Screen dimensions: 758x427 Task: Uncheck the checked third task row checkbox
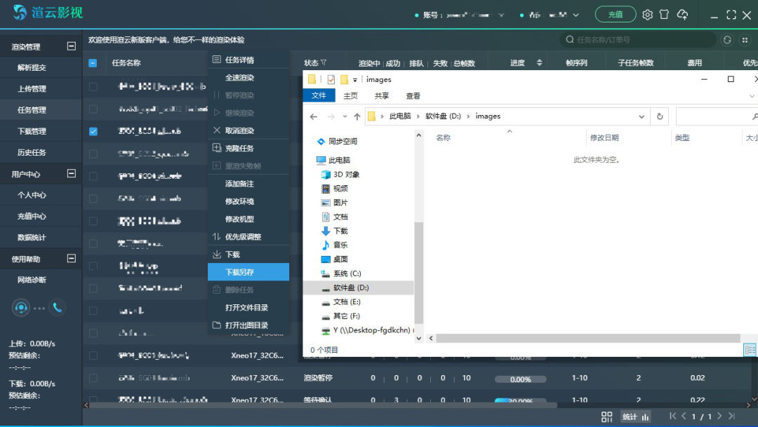[x=93, y=131]
